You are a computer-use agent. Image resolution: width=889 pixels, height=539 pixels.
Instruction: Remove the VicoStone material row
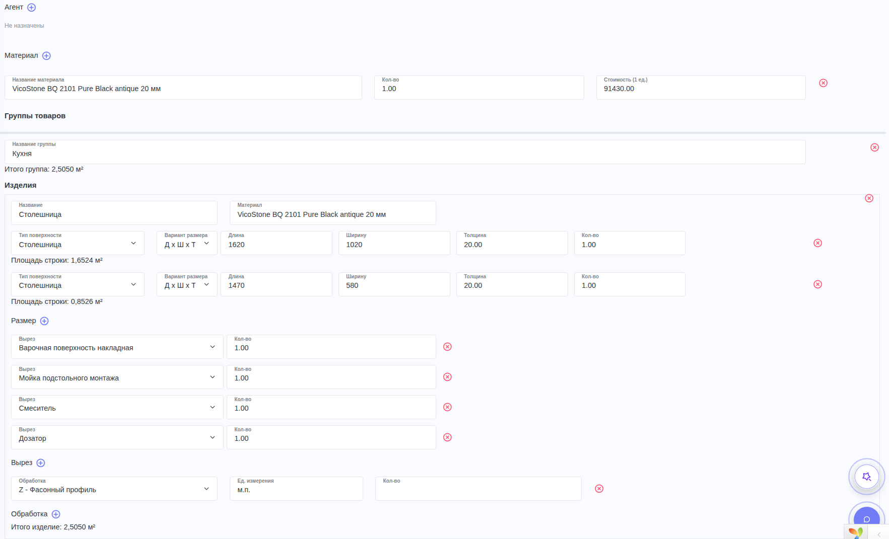pyautogui.click(x=823, y=83)
